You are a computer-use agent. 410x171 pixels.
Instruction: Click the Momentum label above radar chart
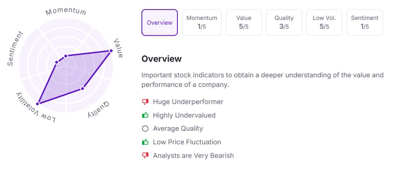coord(66,11)
